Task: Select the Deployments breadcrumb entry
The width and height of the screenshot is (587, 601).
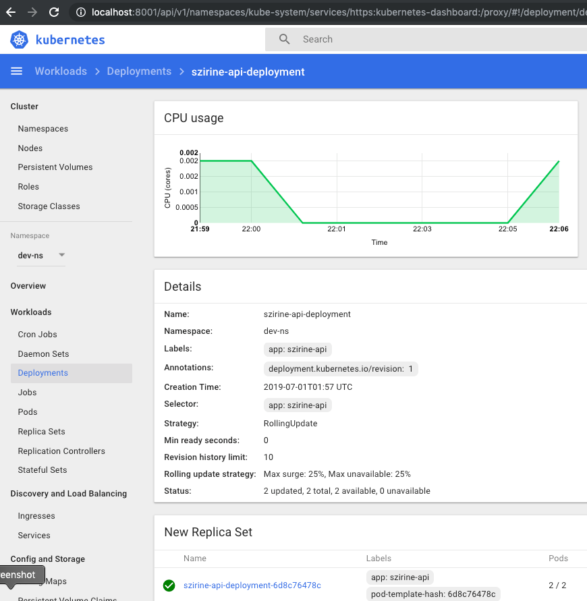Action: 139,71
